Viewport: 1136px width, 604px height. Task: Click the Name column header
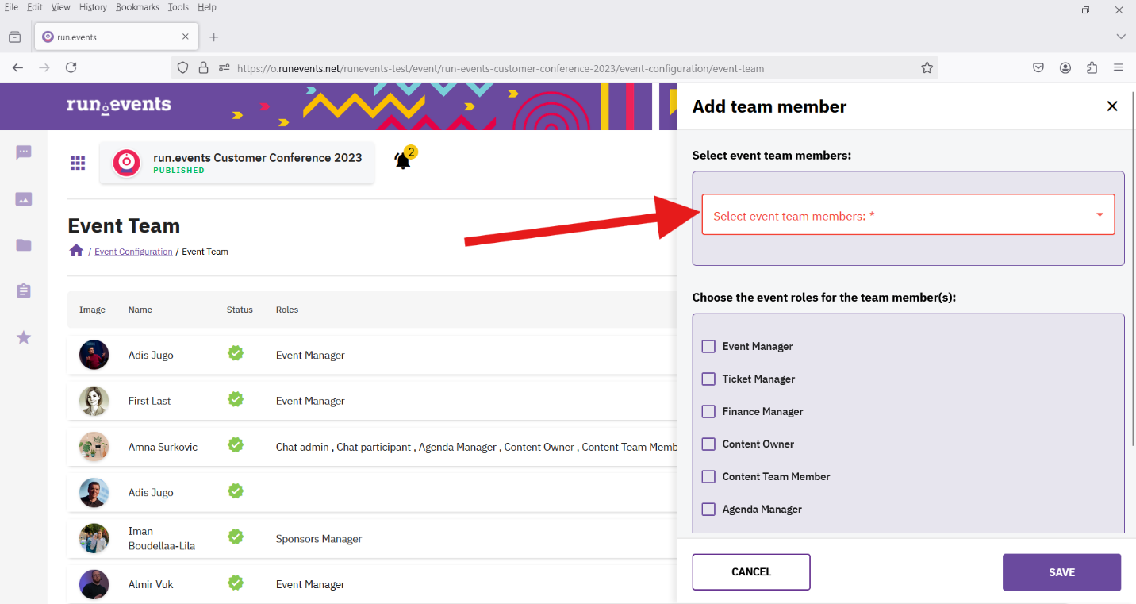(x=140, y=310)
